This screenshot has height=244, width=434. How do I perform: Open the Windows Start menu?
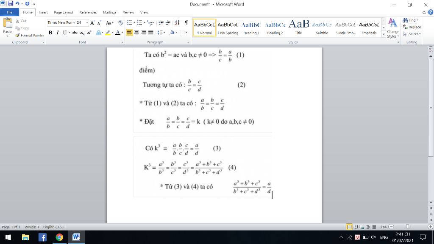(x=8, y=237)
